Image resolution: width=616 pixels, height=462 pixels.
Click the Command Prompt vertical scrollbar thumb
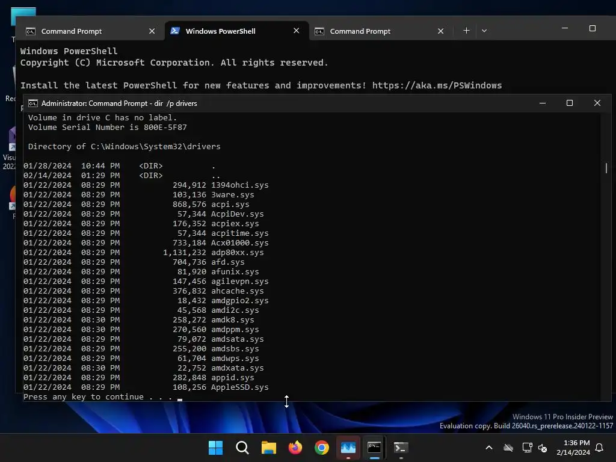[x=606, y=168]
